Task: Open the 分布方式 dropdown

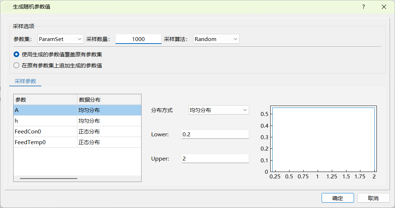Action: tap(218, 110)
